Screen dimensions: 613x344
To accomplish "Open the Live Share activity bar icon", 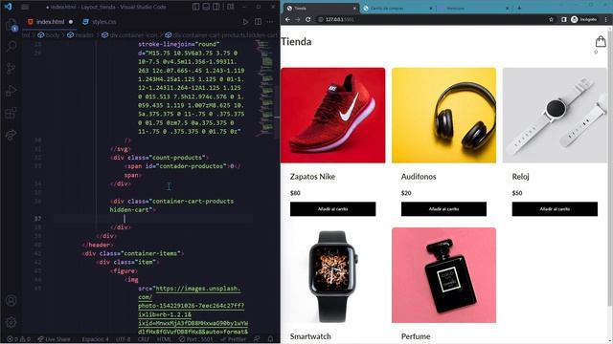I will click(11, 135).
